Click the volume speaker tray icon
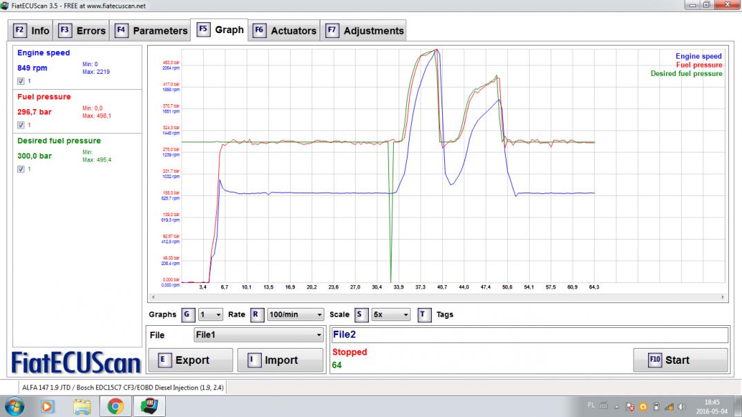Screen dimensions: 742x417 point(682,407)
